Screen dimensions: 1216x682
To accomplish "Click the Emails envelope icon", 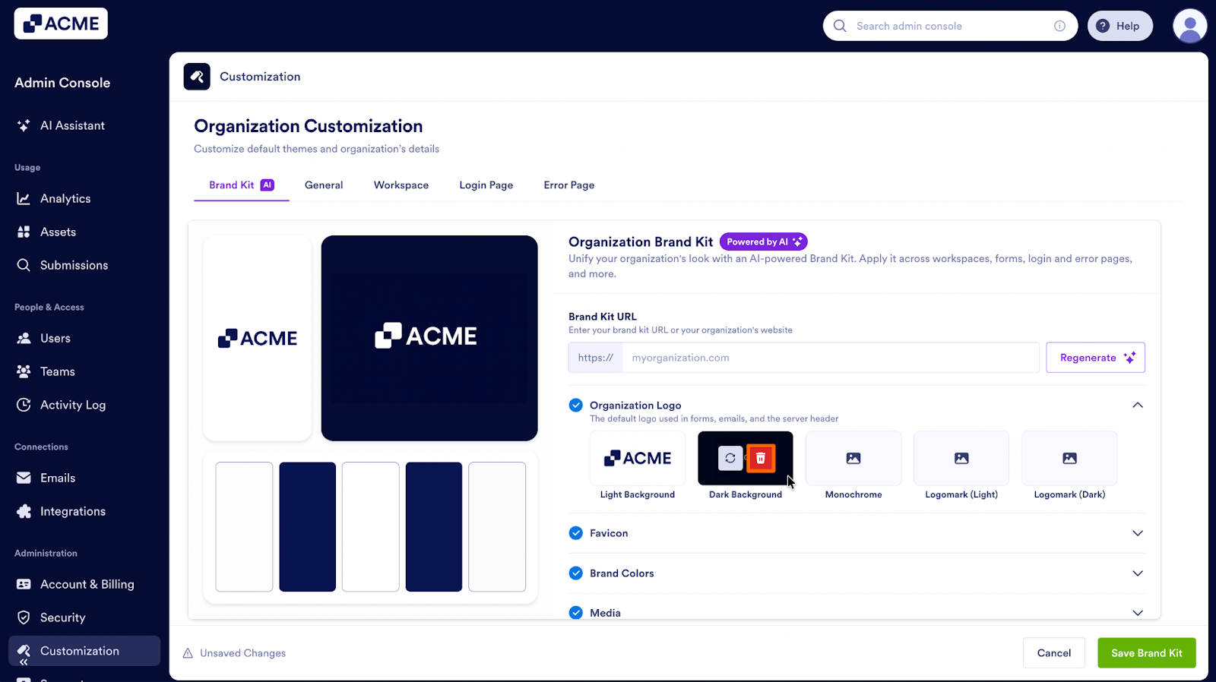I will 24,478.
